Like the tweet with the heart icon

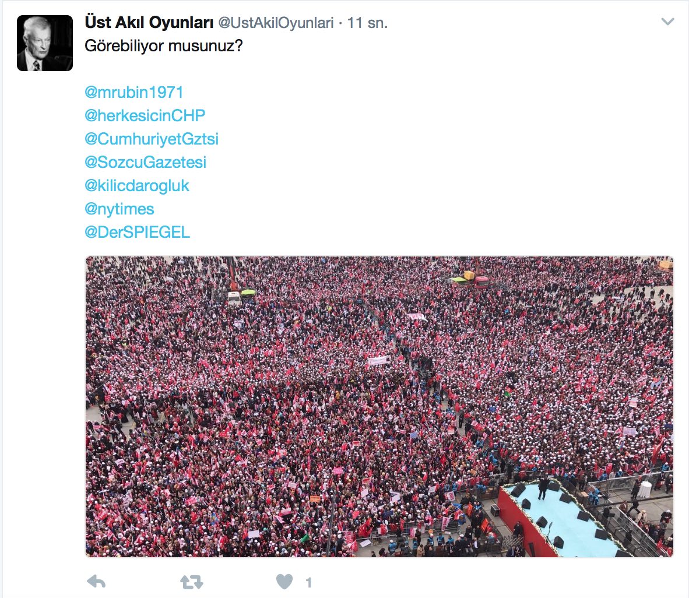coord(284,582)
